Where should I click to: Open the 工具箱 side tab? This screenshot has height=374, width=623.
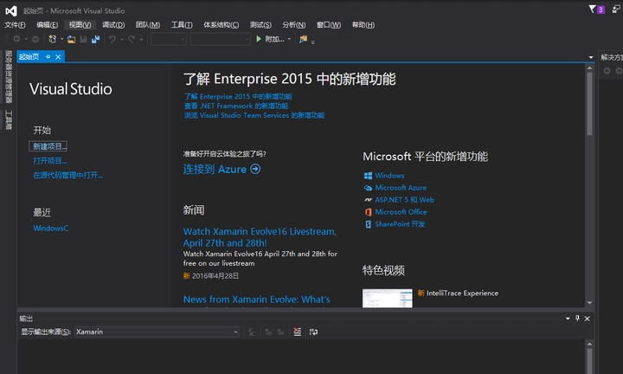9,120
